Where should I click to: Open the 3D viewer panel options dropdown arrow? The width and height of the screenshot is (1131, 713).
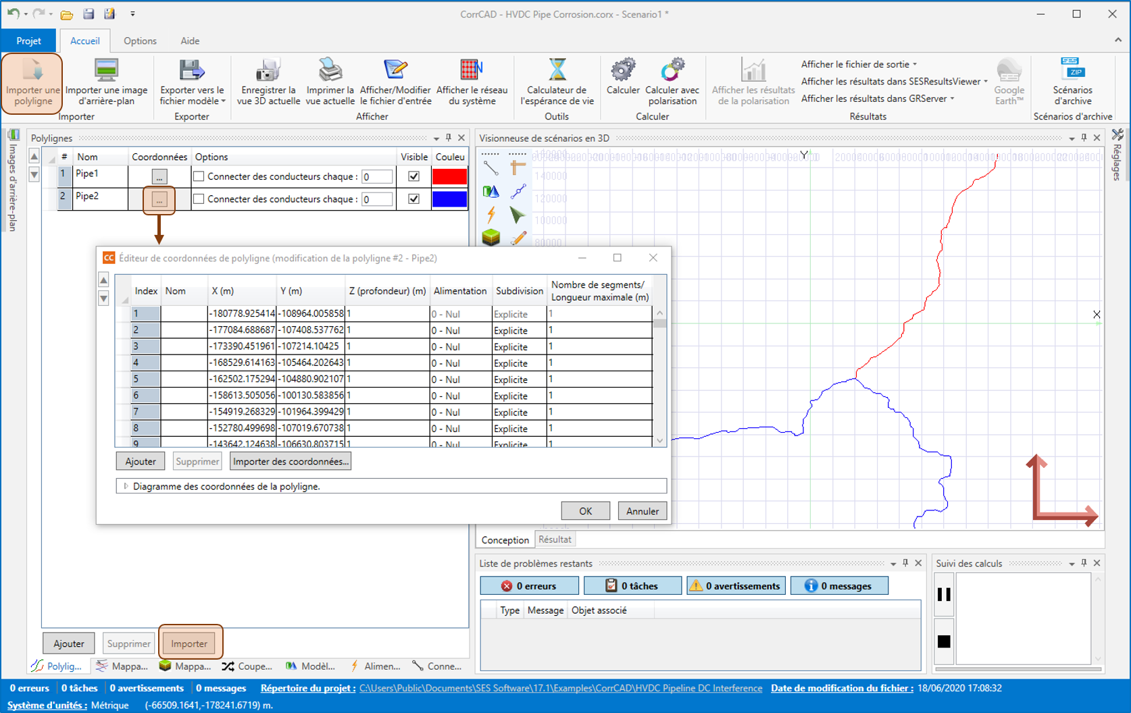pos(1072,138)
